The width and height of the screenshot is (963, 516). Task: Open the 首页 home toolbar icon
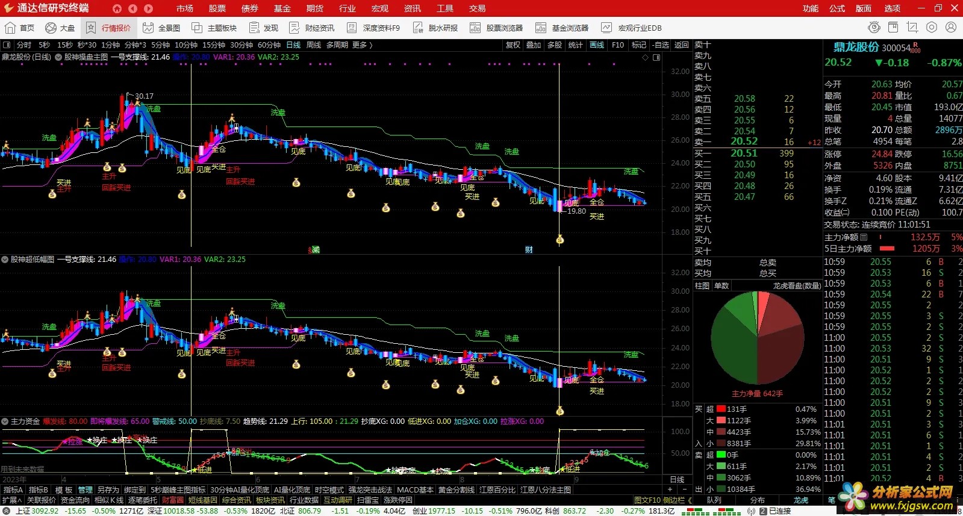(19, 28)
